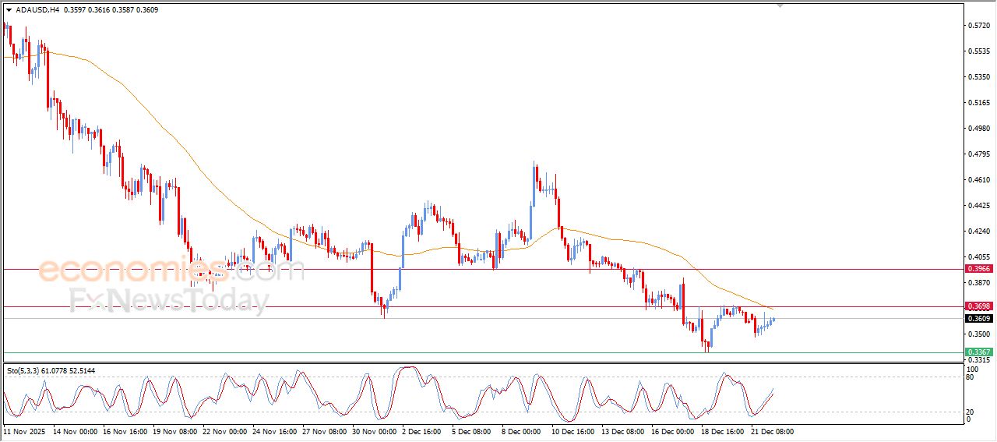The width and height of the screenshot is (997, 442).
Task: Click the Sto(5,3,3) indicator label
Action: (24, 371)
